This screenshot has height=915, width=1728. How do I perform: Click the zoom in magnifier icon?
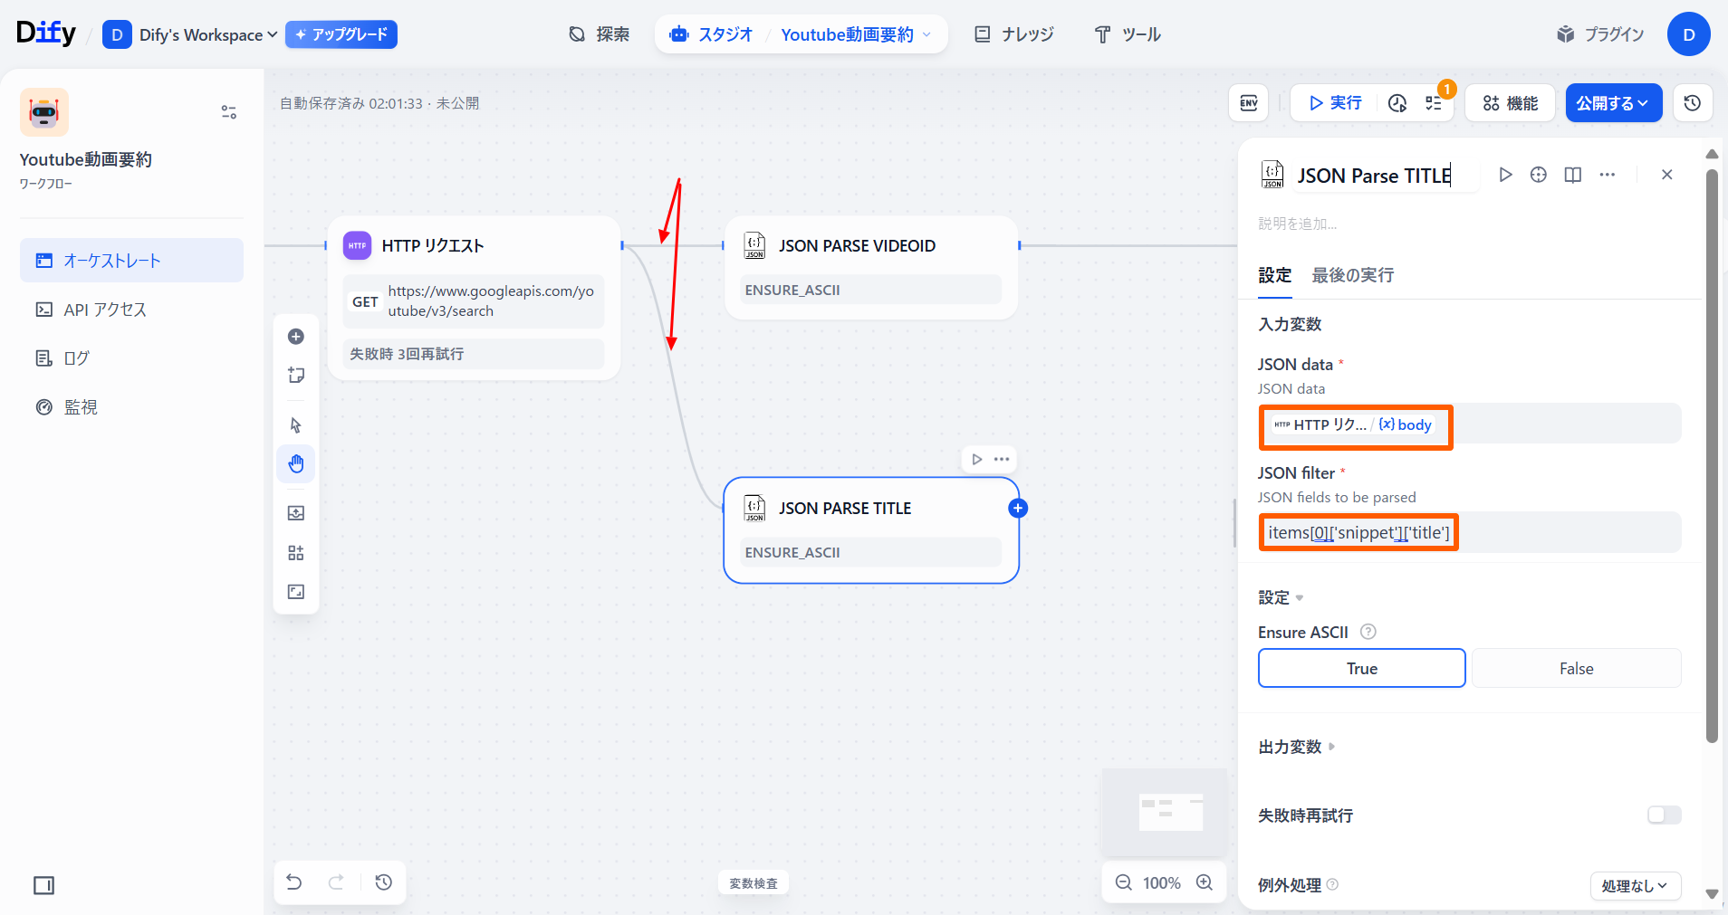coord(1205,882)
